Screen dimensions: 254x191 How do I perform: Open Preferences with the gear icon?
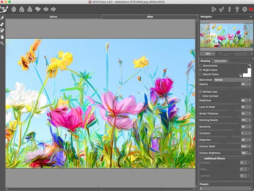tap(244, 9)
